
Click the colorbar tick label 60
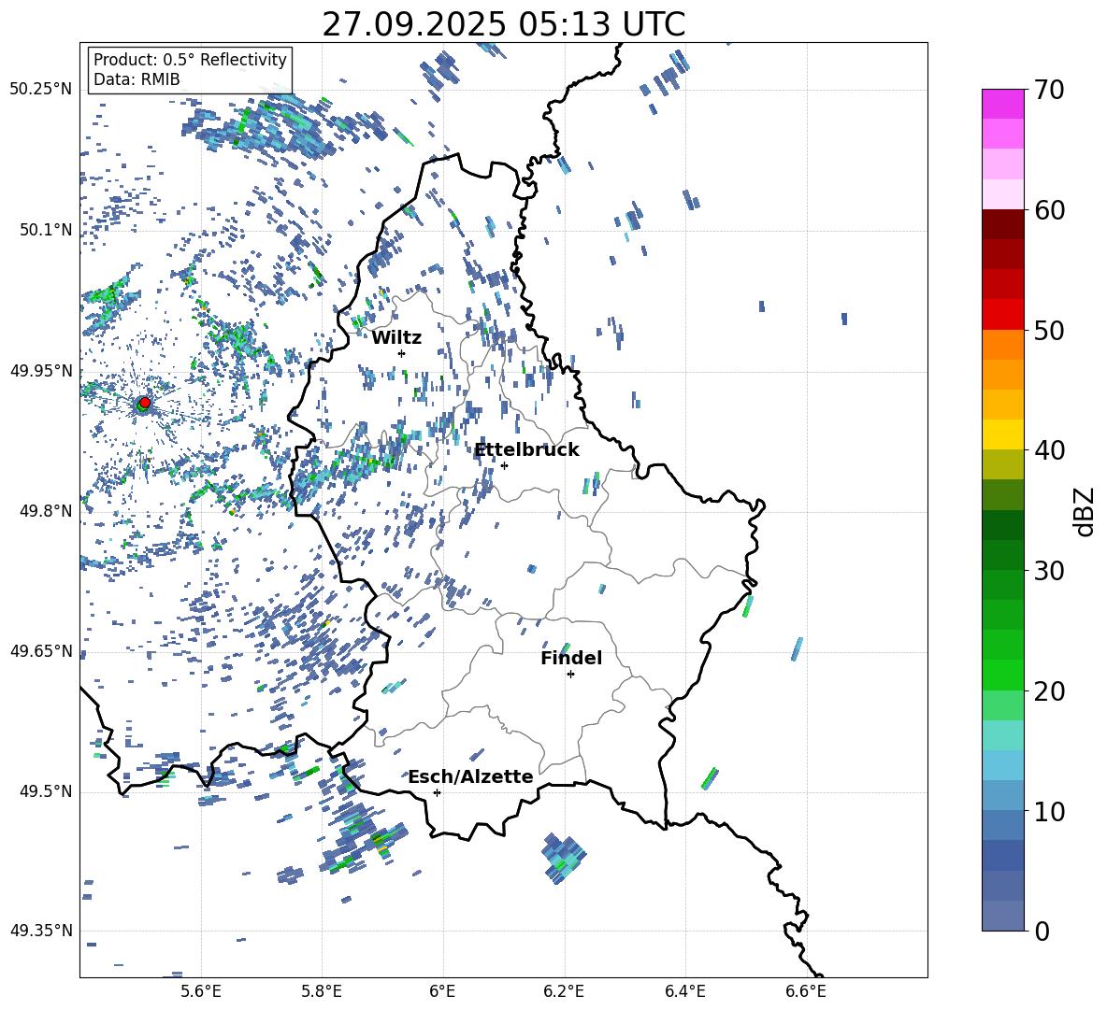[x=1049, y=210]
